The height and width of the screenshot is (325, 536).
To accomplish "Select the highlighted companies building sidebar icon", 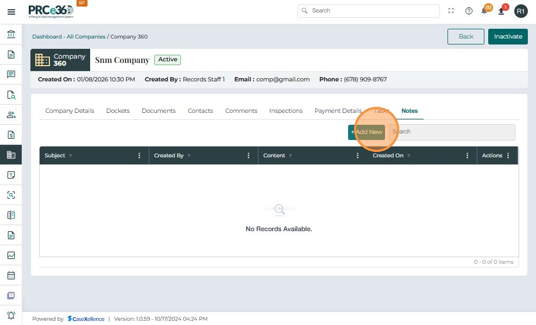I will [11, 155].
